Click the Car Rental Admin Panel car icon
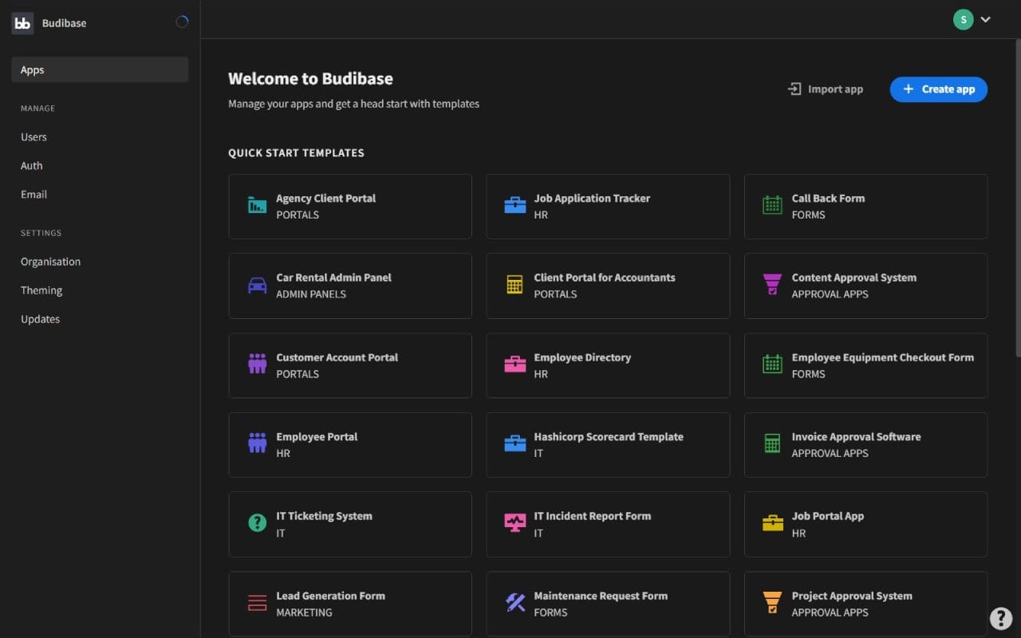Viewport: 1021px width, 638px height. pyautogui.click(x=256, y=285)
